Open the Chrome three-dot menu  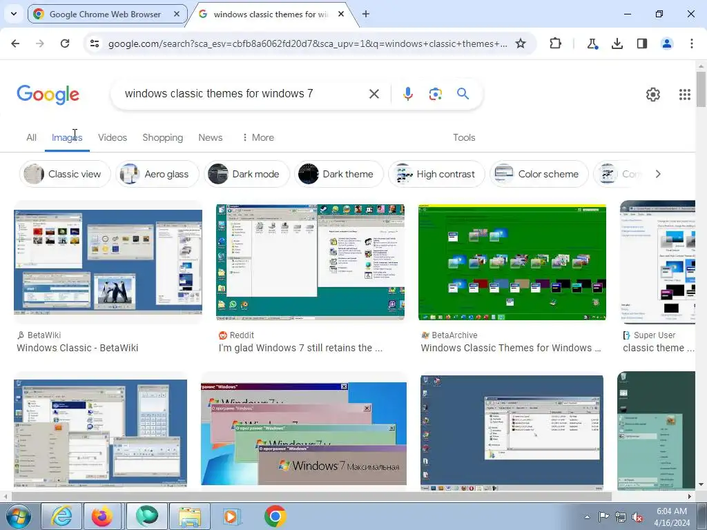point(691,43)
